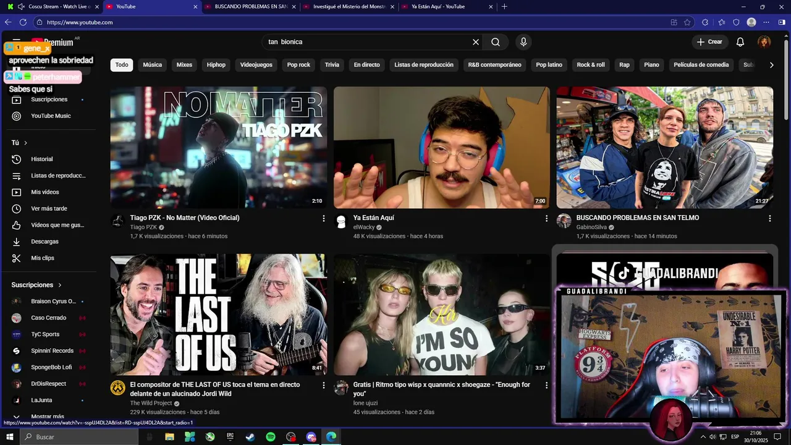791x445 pixels.
Task: Clear the search box text
Action: click(476, 42)
